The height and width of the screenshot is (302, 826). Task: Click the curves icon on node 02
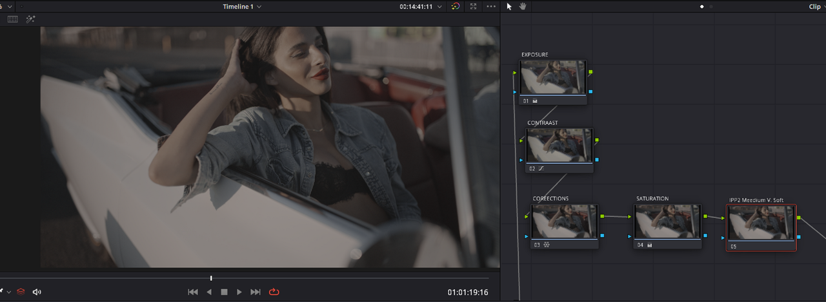[x=541, y=169]
